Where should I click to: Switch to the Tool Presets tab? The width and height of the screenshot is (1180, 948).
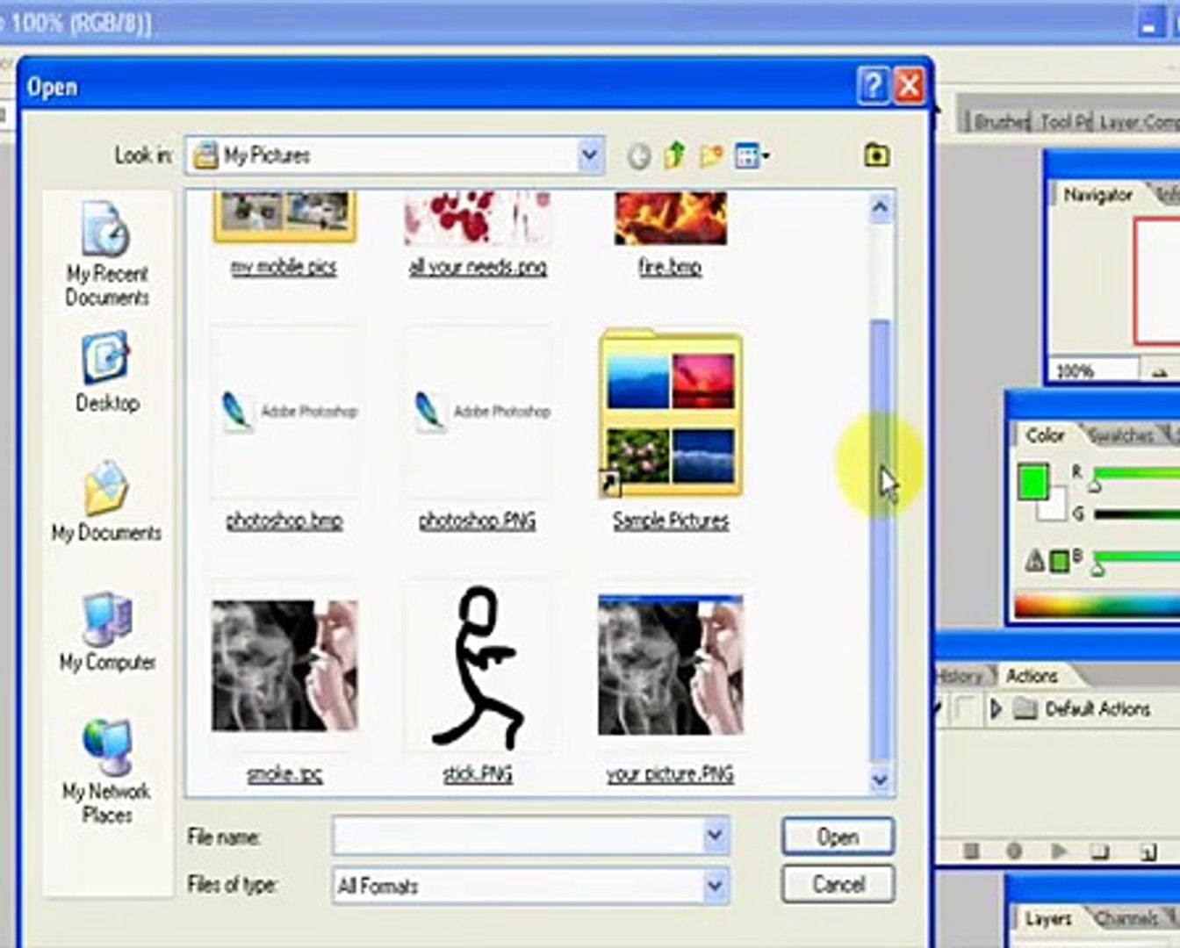(1065, 122)
